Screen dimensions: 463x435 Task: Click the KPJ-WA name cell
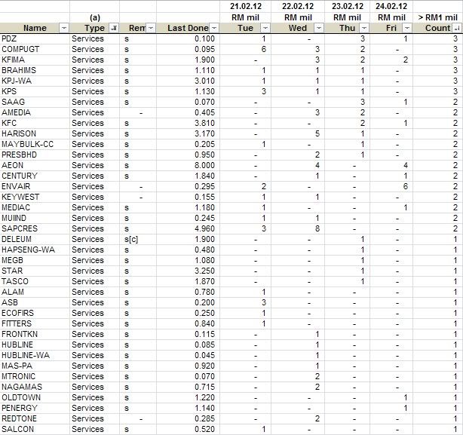tap(35, 81)
